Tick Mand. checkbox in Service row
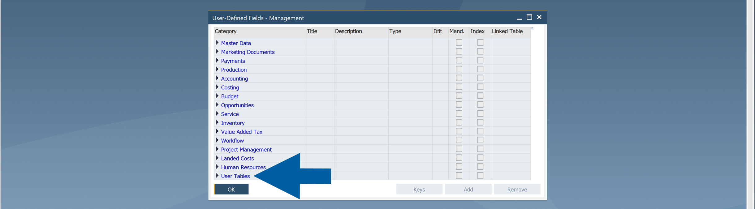Screen dimensions: 755x209 point(459,113)
